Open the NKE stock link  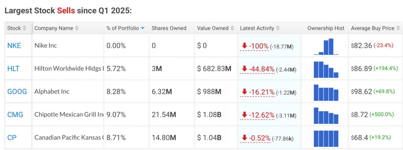point(14,46)
